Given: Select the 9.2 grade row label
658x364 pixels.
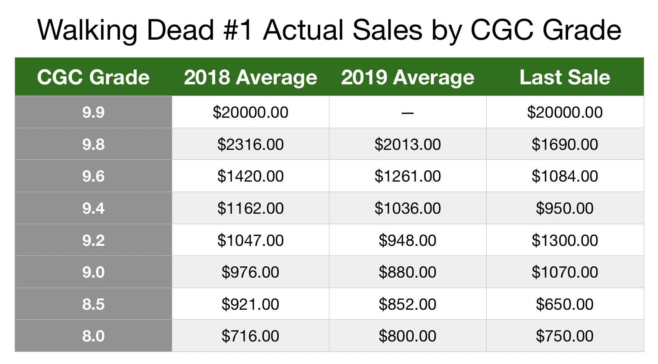Looking at the screenshot, I should pos(93,240).
